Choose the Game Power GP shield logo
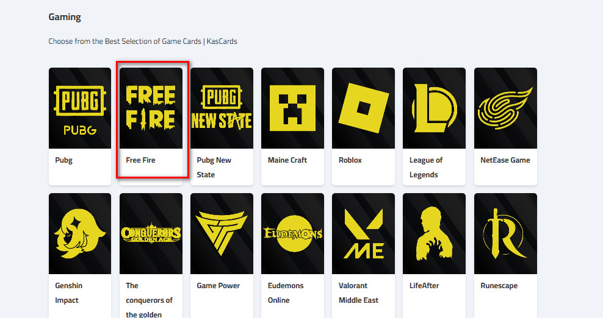Viewport: 603px width, 318px height. [x=222, y=233]
